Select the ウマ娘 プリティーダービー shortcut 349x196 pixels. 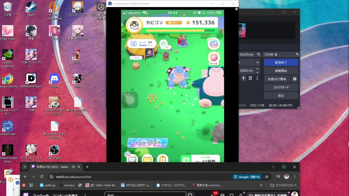(31, 58)
